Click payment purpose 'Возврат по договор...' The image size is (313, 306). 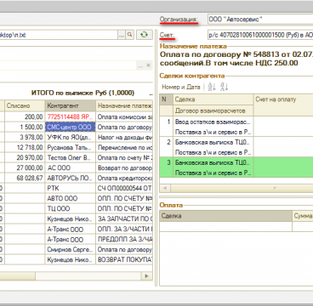click(x=124, y=168)
